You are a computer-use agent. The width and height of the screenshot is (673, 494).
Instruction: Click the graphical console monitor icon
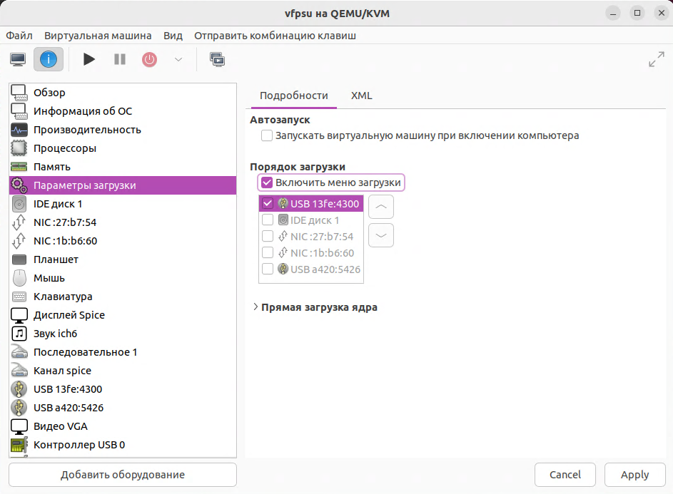click(x=18, y=60)
